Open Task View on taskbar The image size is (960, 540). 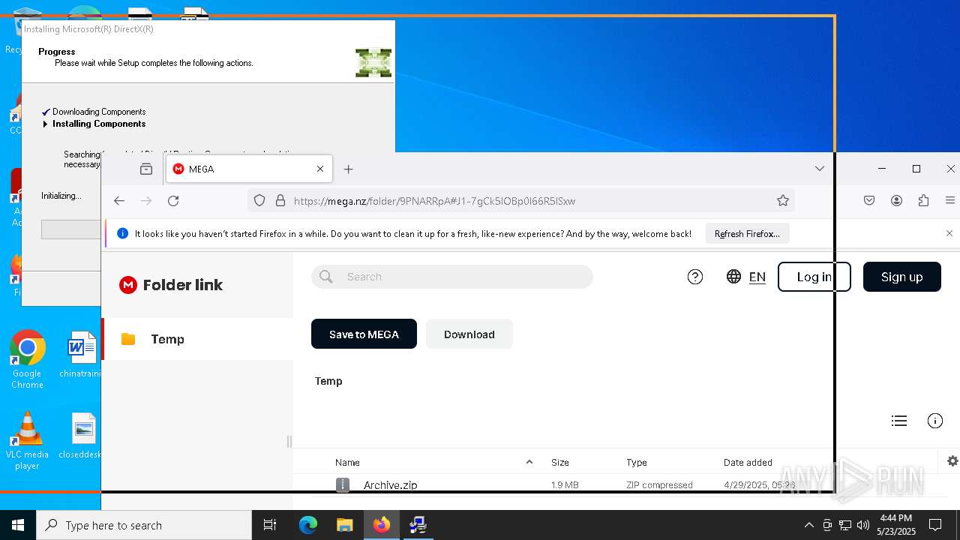click(x=270, y=525)
